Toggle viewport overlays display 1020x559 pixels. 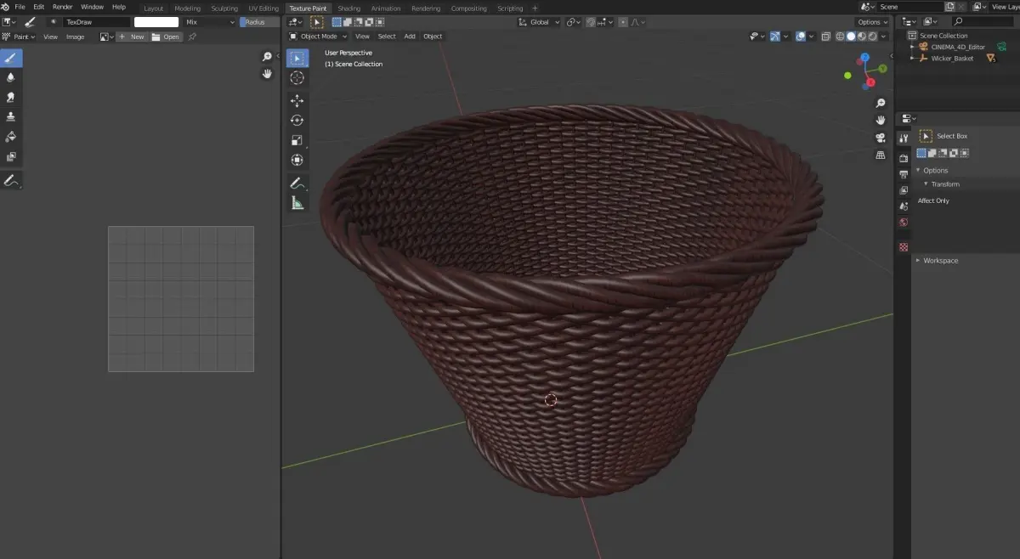pyautogui.click(x=801, y=37)
